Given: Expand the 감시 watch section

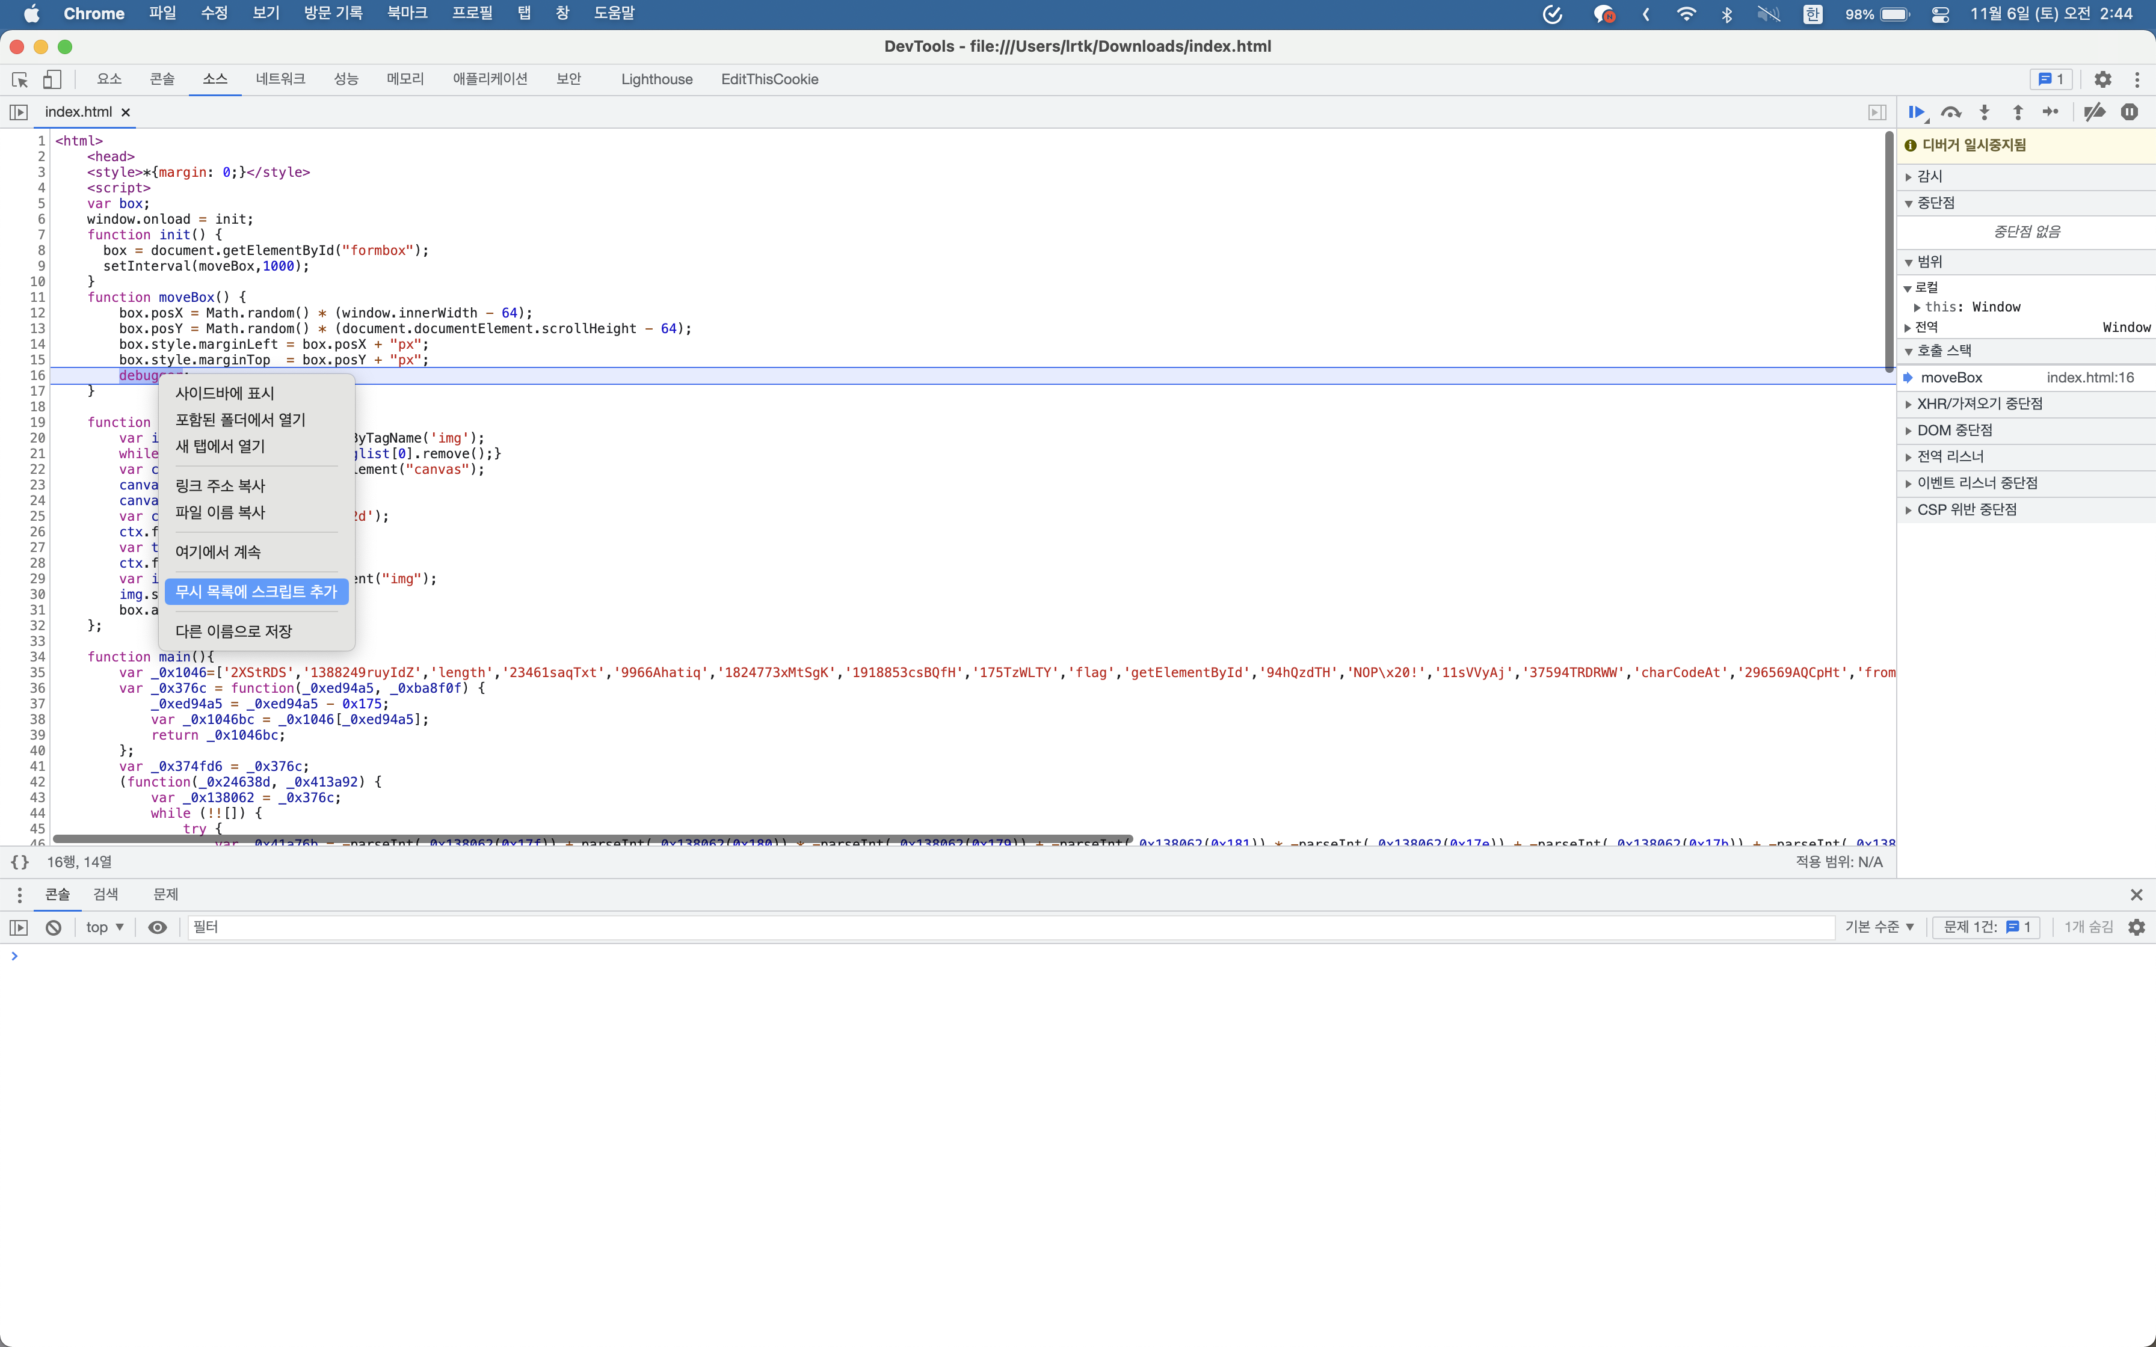Looking at the screenshot, I should [1930, 176].
